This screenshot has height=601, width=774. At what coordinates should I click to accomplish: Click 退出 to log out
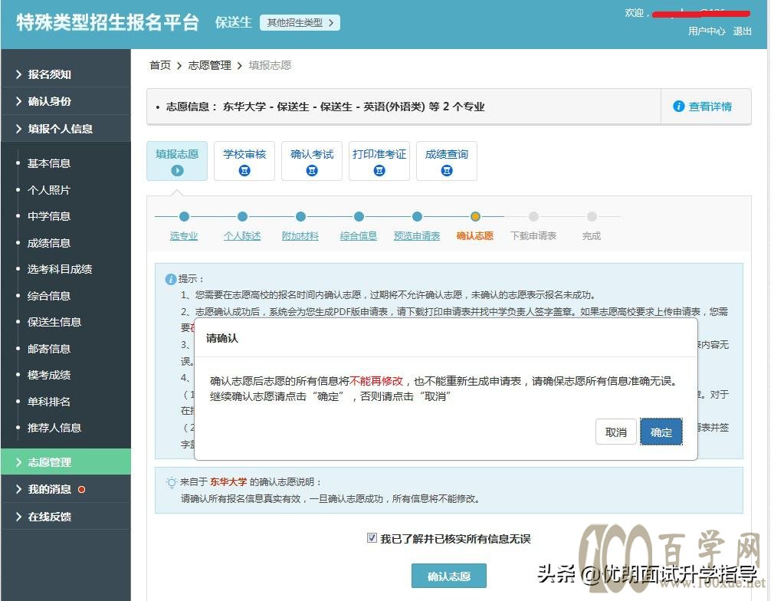click(742, 31)
